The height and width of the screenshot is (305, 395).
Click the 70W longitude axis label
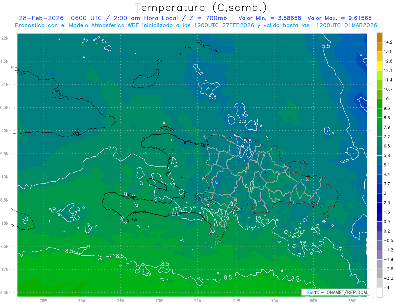(x=275, y=300)
